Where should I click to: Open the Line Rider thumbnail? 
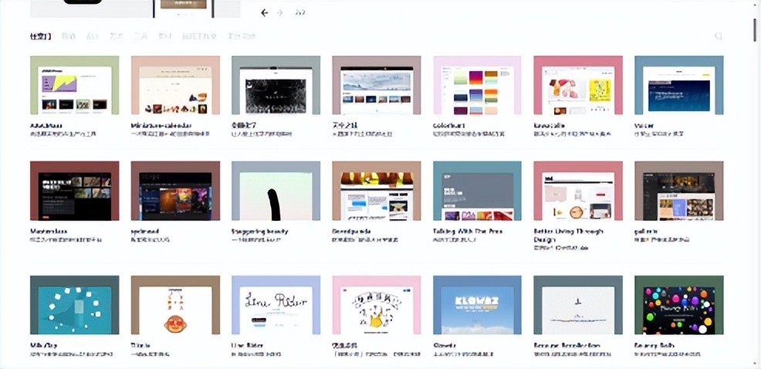(276, 305)
